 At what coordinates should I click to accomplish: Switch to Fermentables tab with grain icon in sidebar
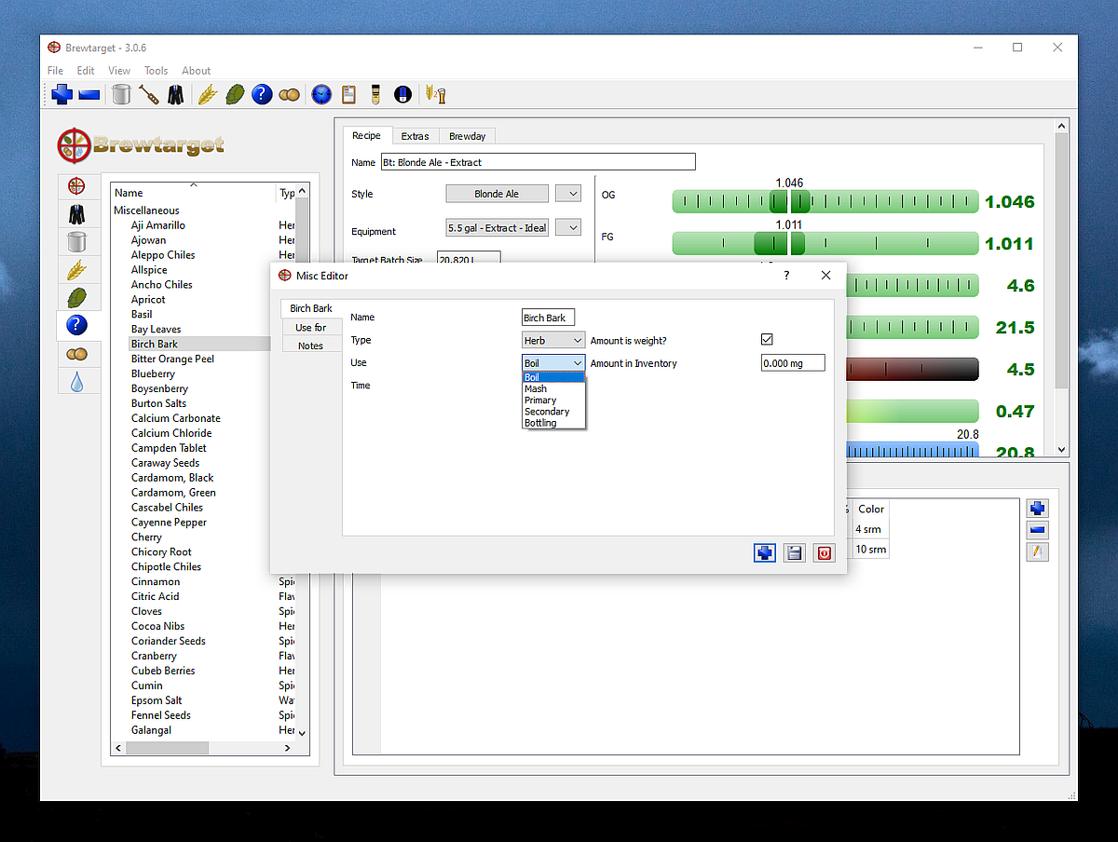76,270
